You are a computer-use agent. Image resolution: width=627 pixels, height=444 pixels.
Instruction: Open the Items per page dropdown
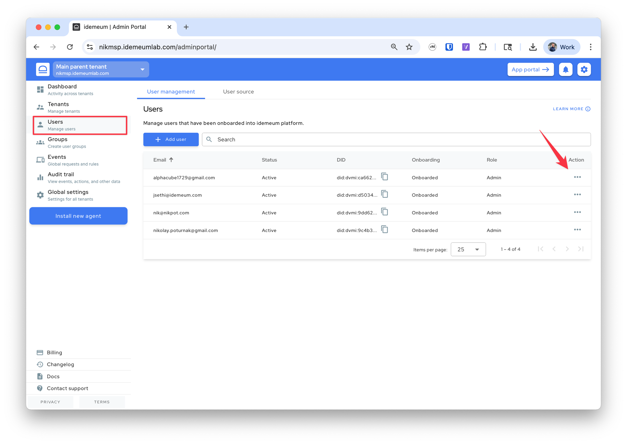click(x=468, y=249)
